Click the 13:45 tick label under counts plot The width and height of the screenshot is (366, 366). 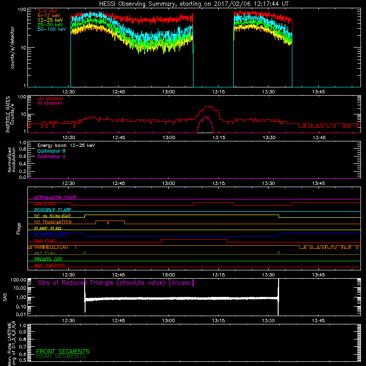[318, 92]
